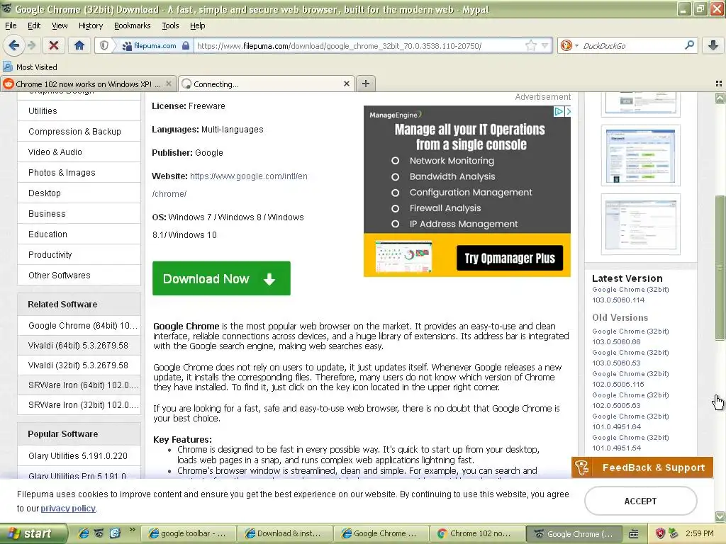Click the search magnifier icon
Screen dimensions: 726x544
[x=689, y=45]
